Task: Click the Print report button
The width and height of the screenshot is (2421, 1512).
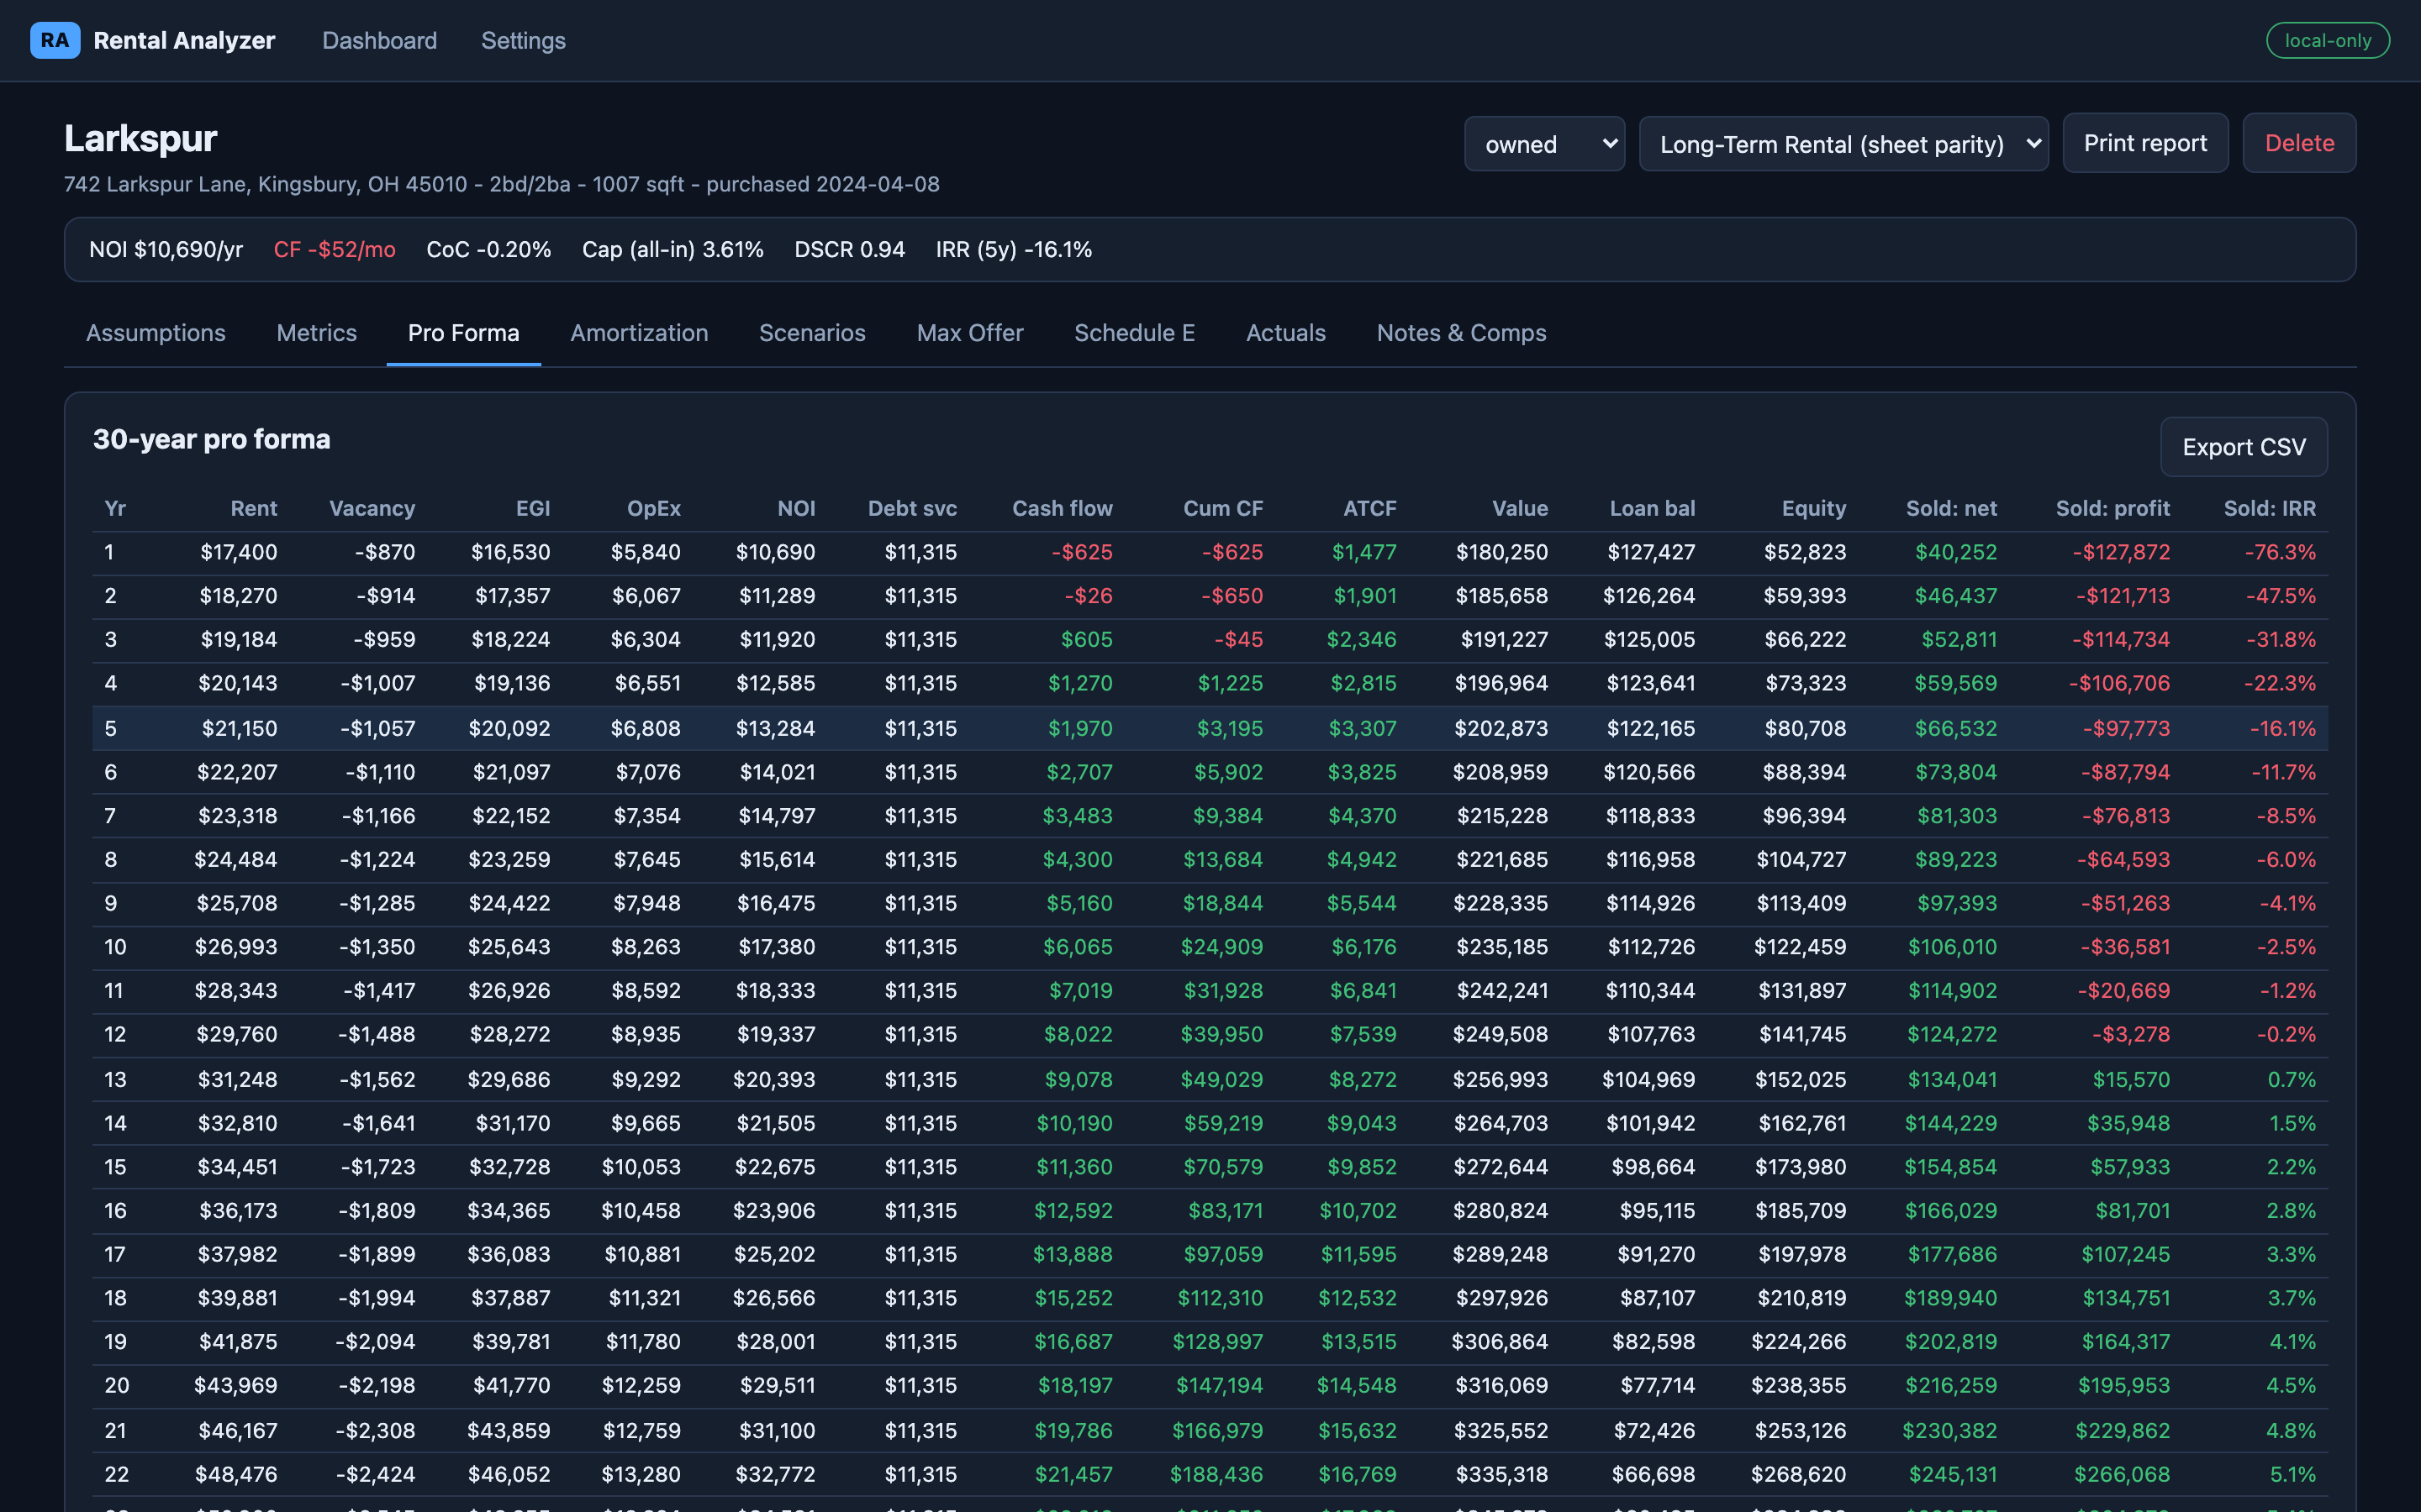Action: 2145,143
